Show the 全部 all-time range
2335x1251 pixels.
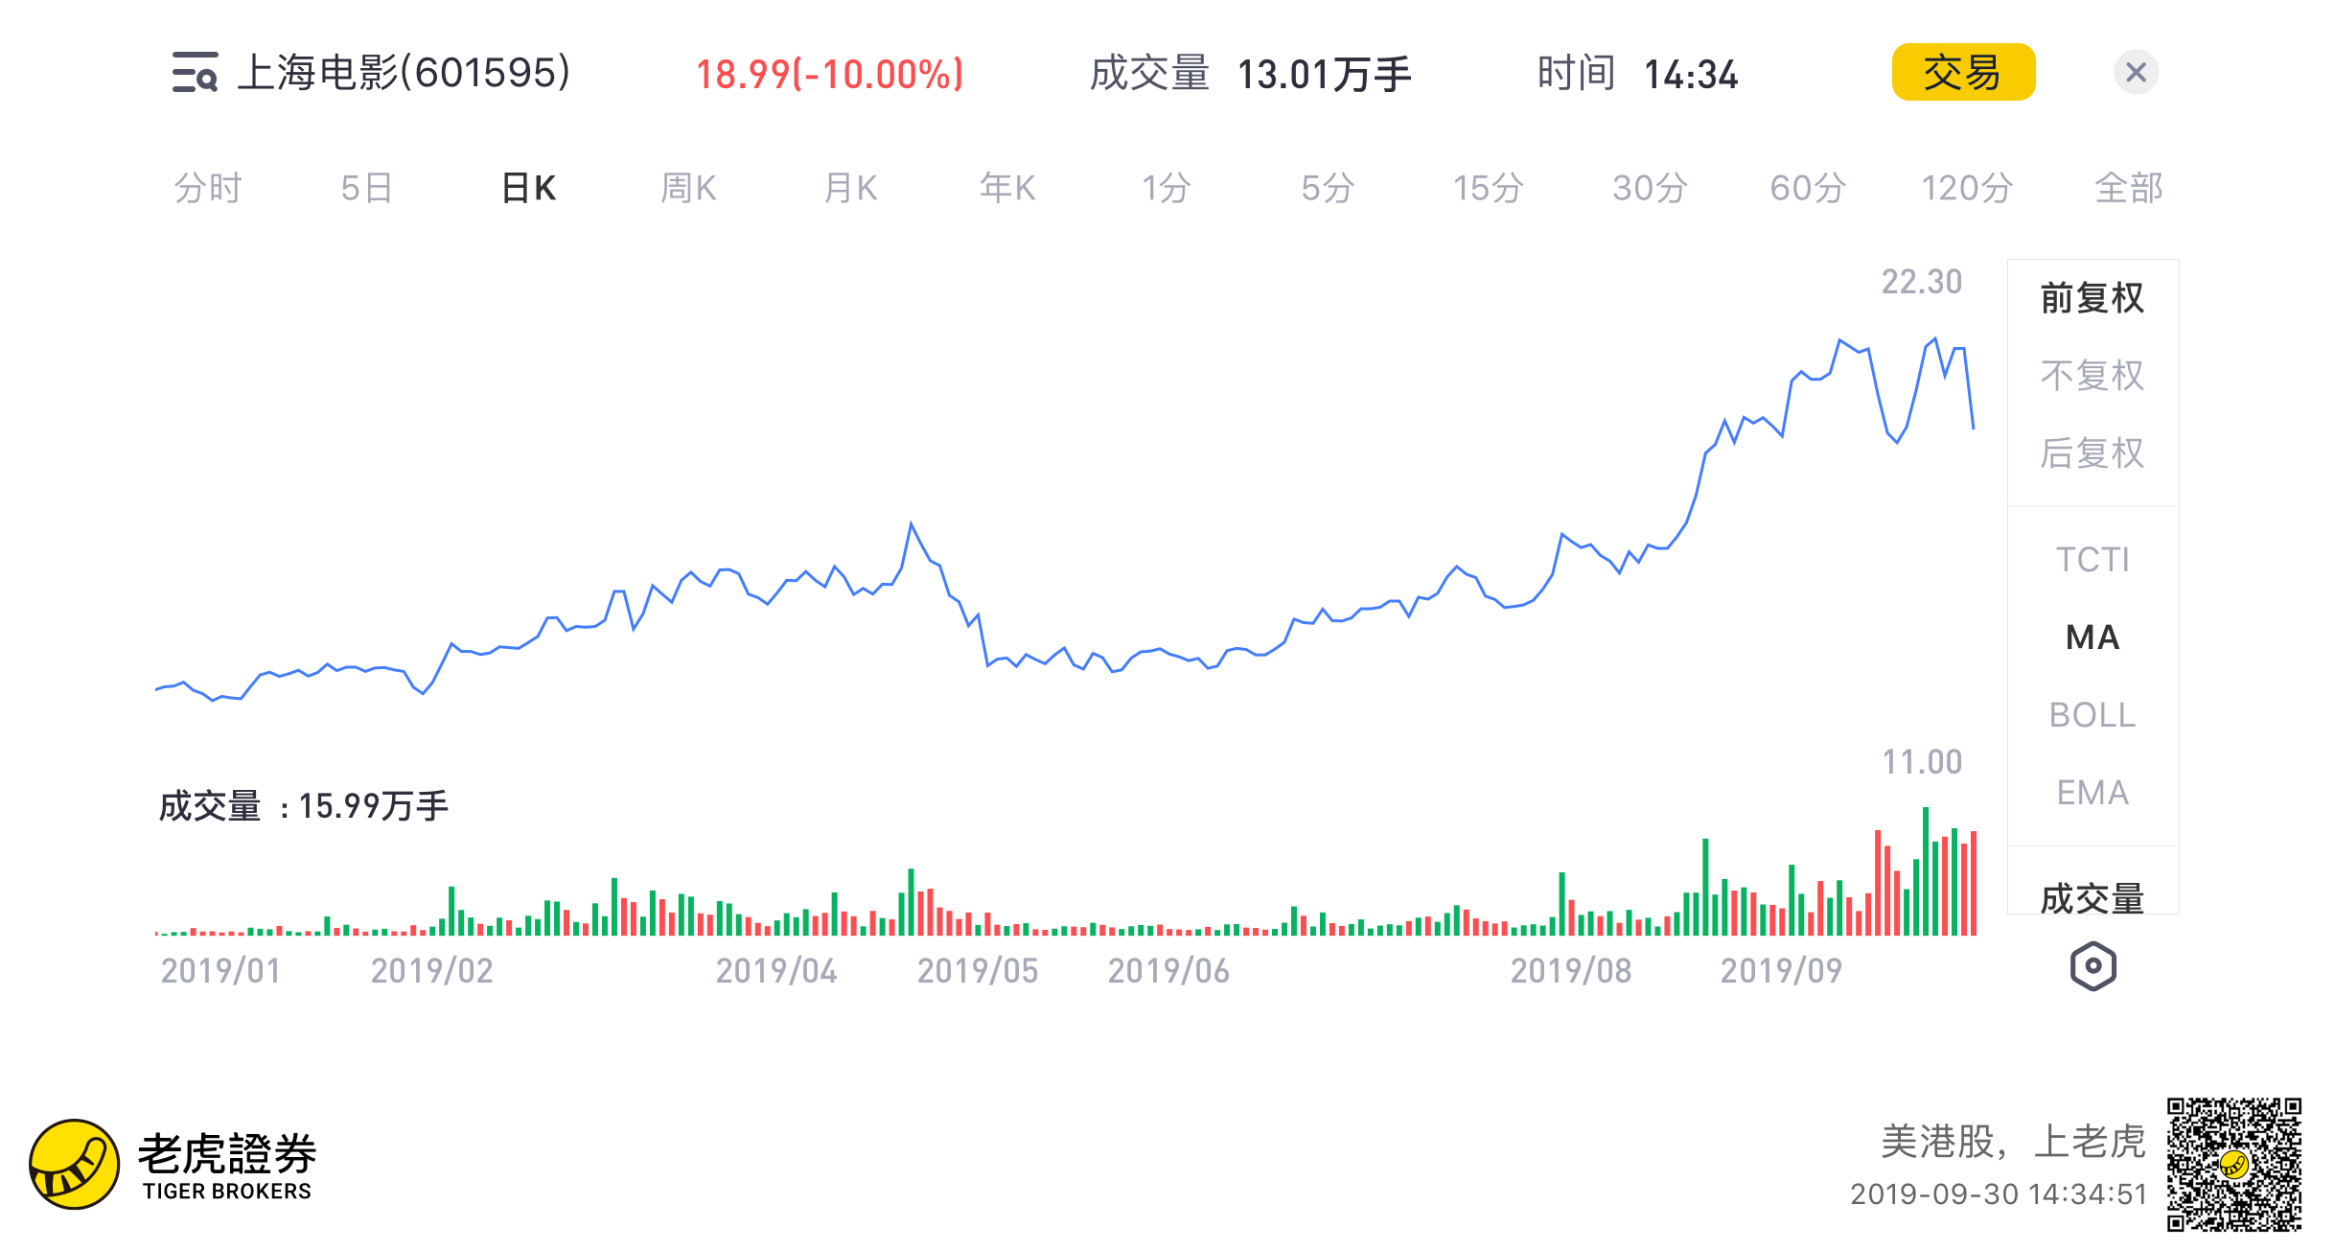point(2129,188)
